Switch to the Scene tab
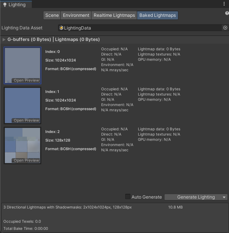The image size is (229, 233). tap(52, 15)
